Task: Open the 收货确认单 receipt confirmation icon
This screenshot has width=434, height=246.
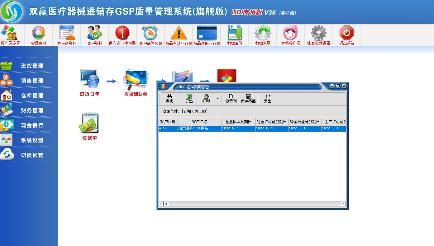Action: [136, 78]
